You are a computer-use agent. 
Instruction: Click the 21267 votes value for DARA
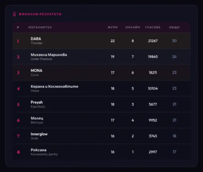click(x=153, y=41)
